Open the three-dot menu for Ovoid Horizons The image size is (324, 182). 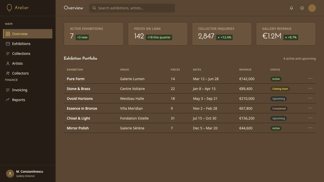pyautogui.click(x=310, y=98)
